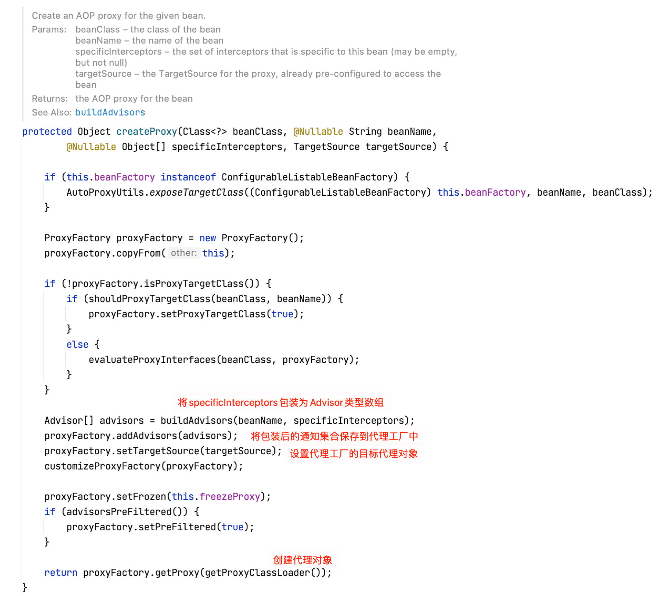Click the red annotation above the return statement
658x596 pixels.
pyautogui.click(x=302, y=560)
